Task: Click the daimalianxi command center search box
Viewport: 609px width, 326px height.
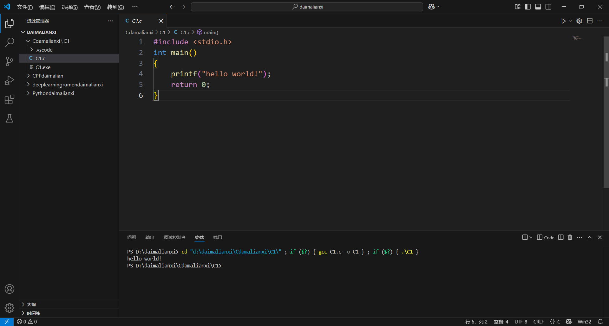Action: pyautogui.click(x=307, y=7)
